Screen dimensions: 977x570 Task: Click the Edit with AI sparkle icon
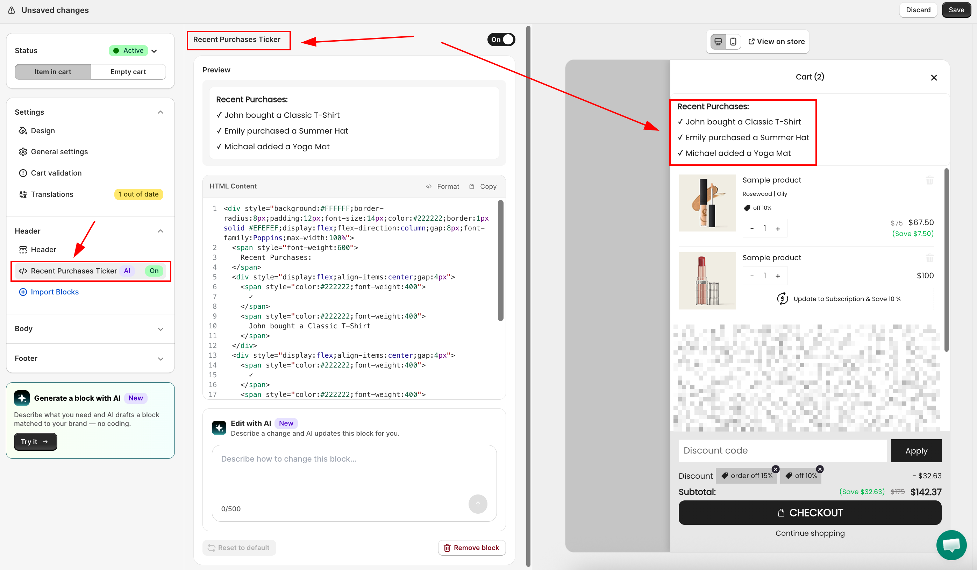(x=219, y=428)
